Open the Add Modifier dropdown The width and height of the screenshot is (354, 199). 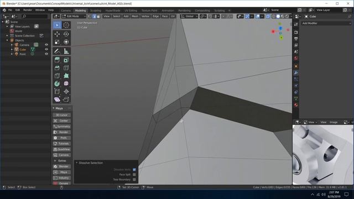point(326,23)
